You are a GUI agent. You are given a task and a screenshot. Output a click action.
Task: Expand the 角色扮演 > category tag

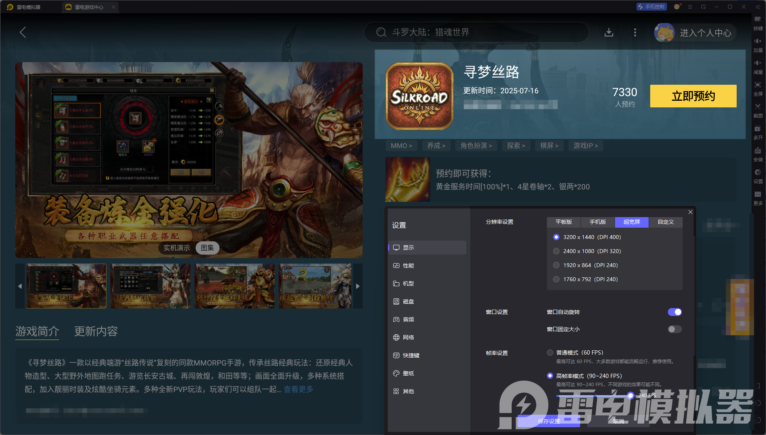(476, 146)
